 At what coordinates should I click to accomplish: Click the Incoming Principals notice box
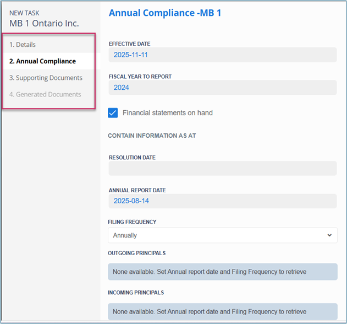click(223, 311)
